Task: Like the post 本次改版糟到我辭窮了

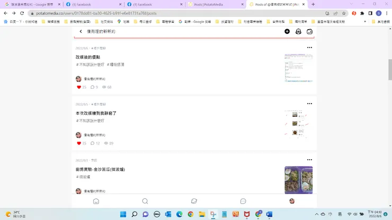Action: pos(79,143)
